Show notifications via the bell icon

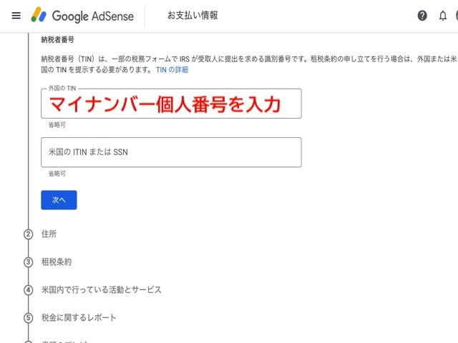pos(442,15)
